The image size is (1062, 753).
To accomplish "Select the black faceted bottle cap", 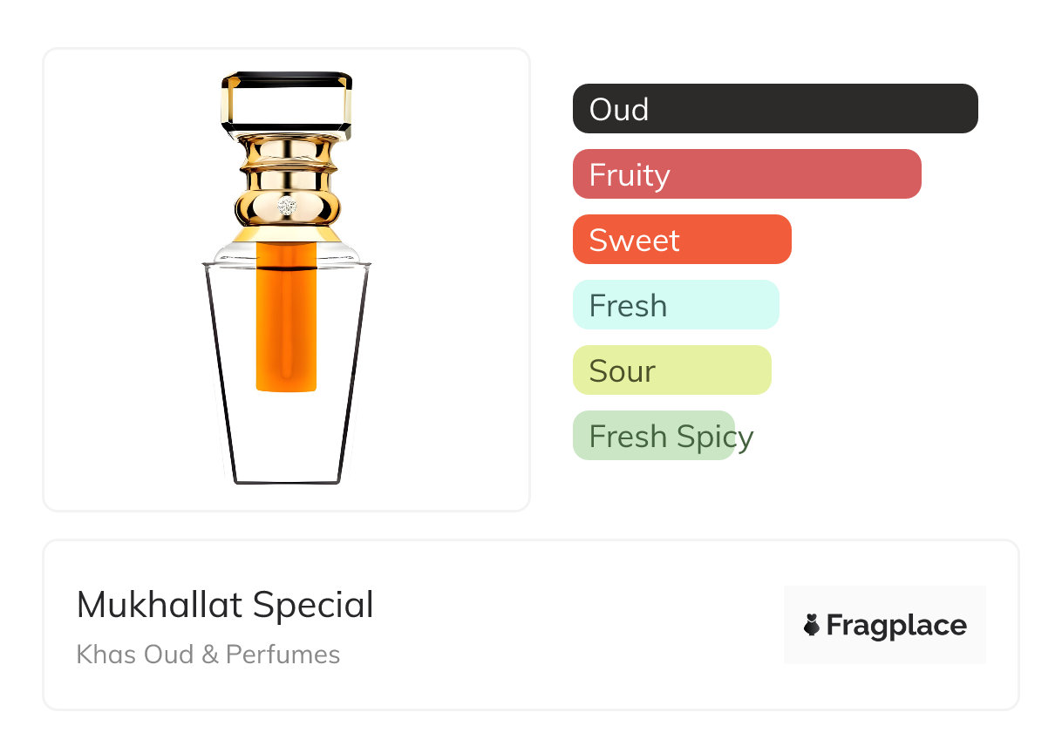I will click(287, 79).
